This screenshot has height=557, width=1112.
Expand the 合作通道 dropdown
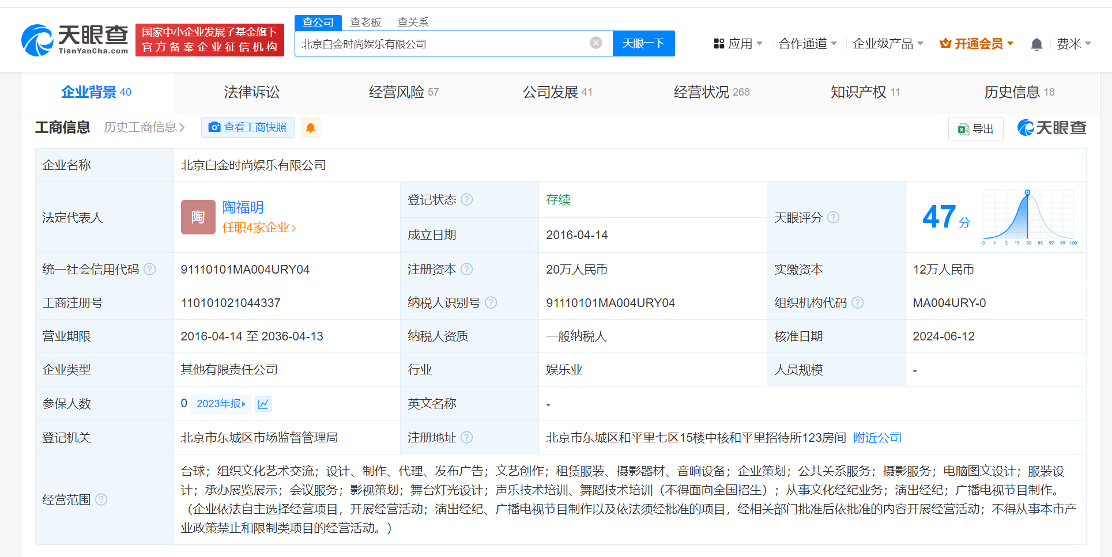point(808,44)
